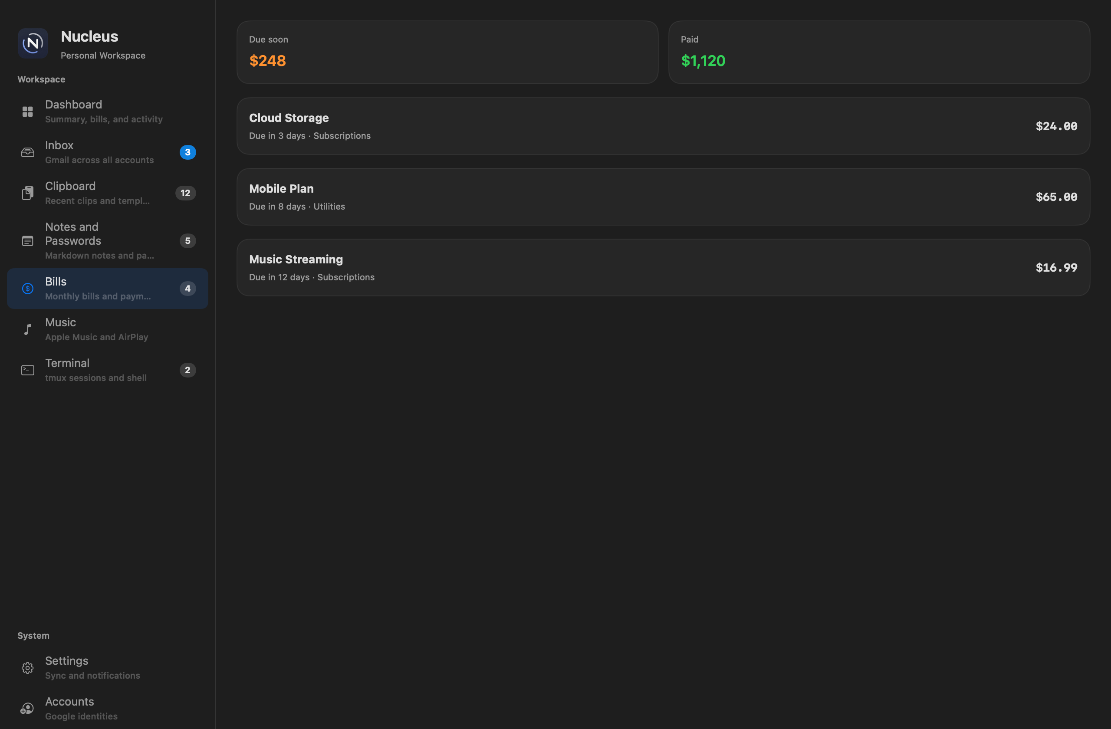Click the $248 due soon amount
This screenshot has height=729, width=1111.
pos(267,61)
